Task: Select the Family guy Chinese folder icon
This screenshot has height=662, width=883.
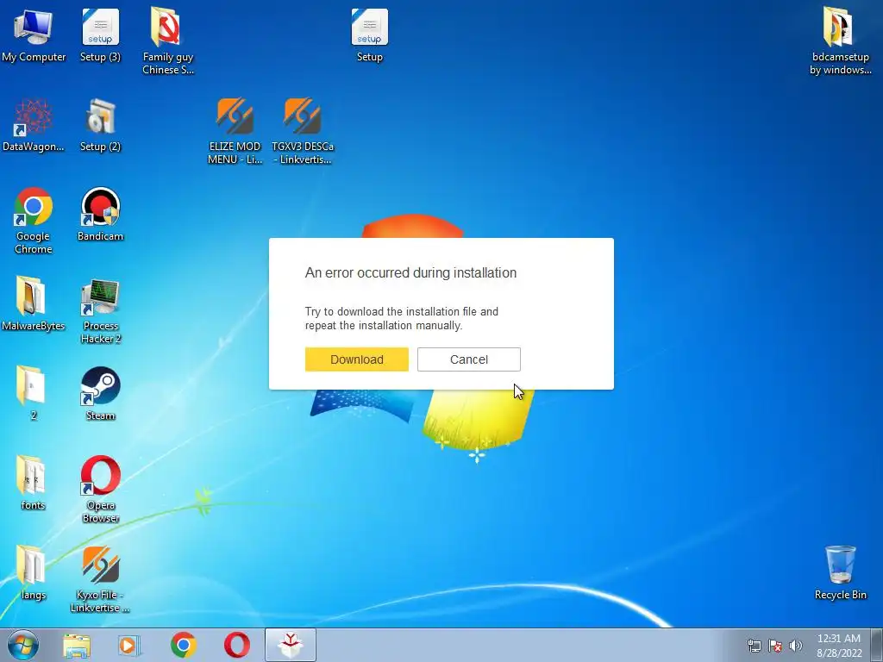Action: (168, 41)
